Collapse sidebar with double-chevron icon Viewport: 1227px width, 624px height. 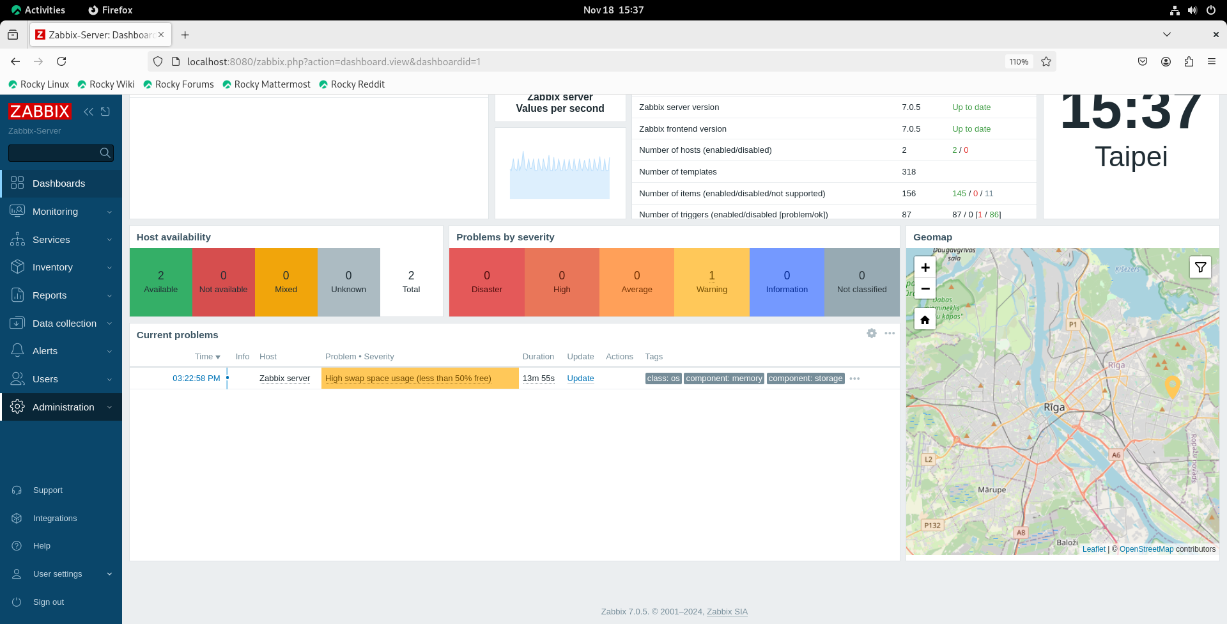(88, 112)
